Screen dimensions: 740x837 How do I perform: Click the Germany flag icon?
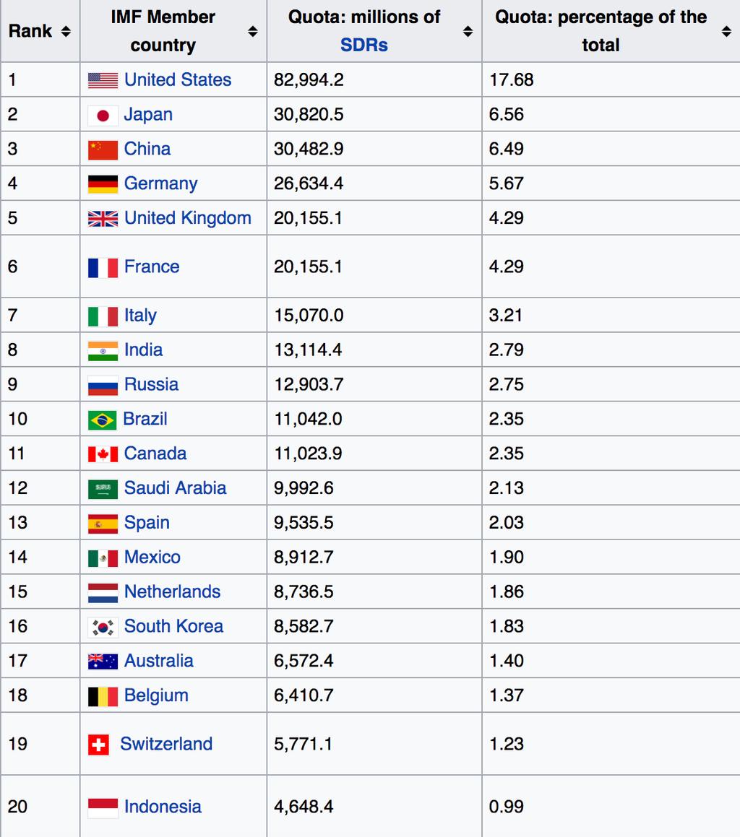pyautogui.click(x=103, y=184)
